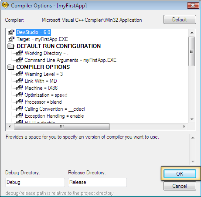Image resolution: width=201 pixels, height=197 pixels.
Task: Click the folder icon of DEFAULT RUN CONFIGURATION
Action: click(11, 46)
